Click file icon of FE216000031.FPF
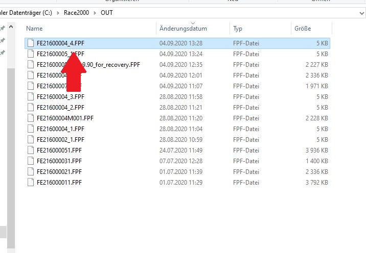The image size is (366, 253). click(x=31, y=161)
